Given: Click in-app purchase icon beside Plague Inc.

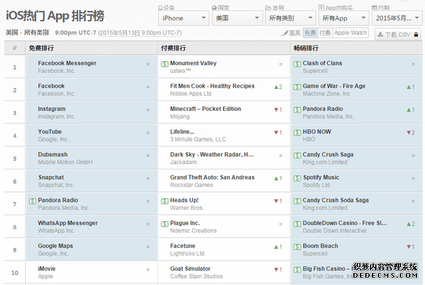Looking at the screenshot, I should point(165,224).
